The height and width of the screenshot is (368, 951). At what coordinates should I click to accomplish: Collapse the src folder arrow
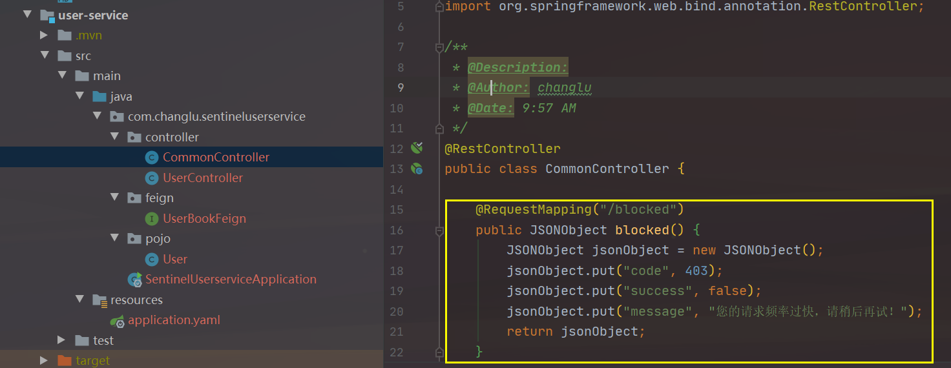point(45,56)
